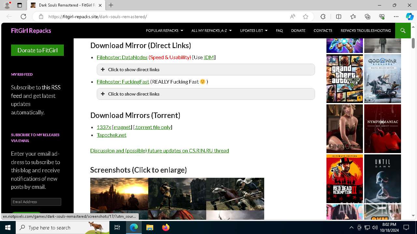Show hidden system tray icons
This screenshot has width=417, height=234.
[x=351, y=227]
